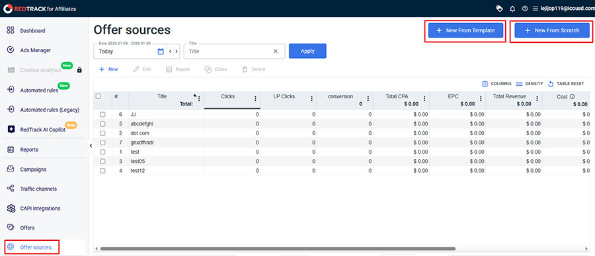
Task: Clear the Title filter with X
Action: (x=276, y=51)
